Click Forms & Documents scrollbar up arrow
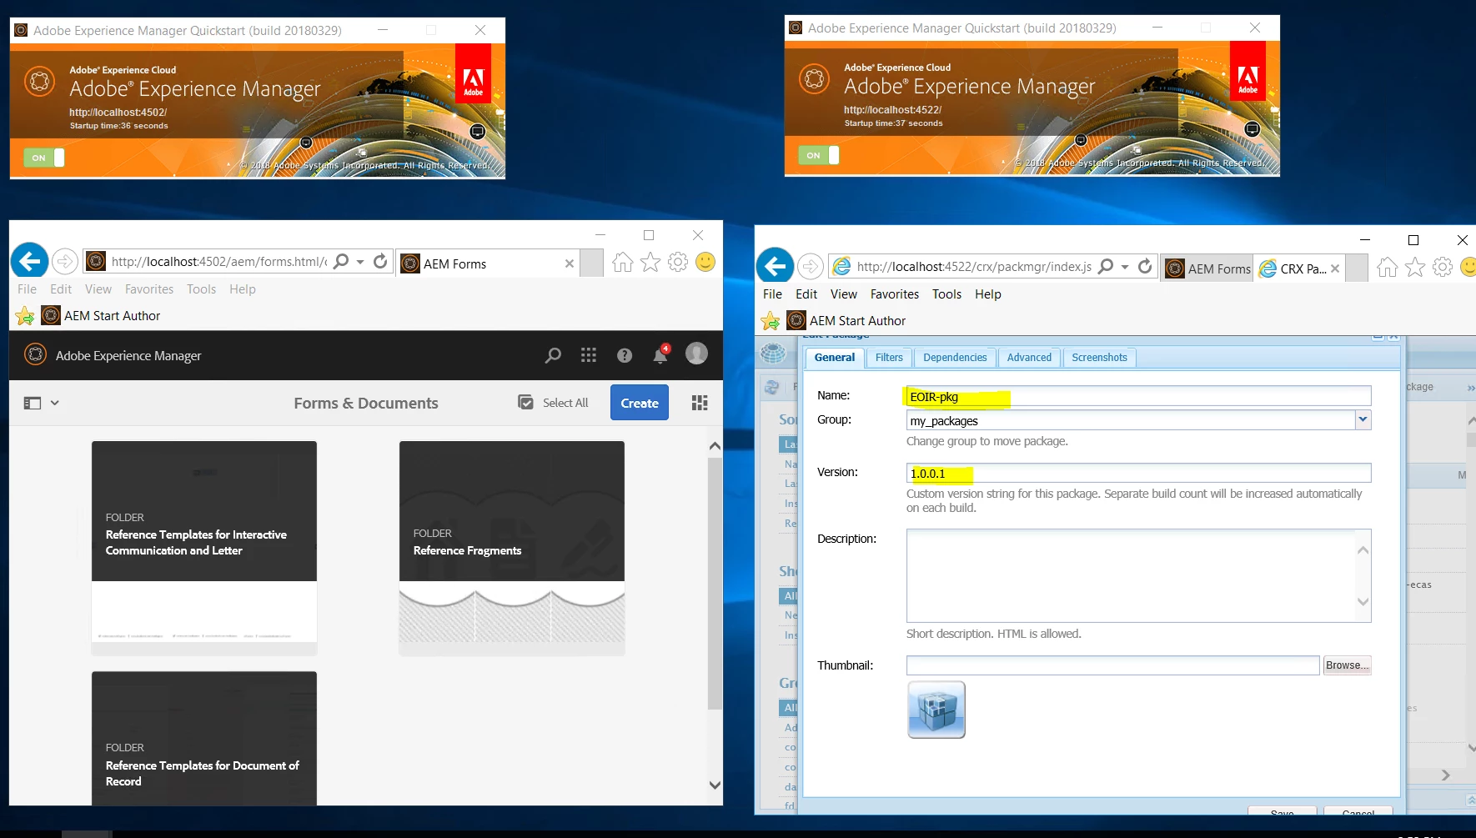1476x838 pixels. point(715,446)
